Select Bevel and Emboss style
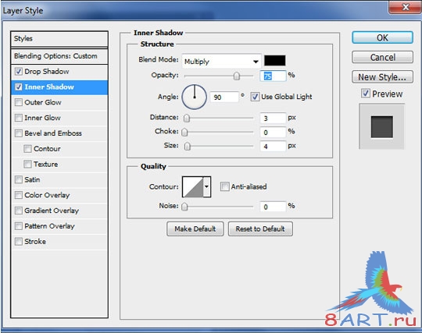422x333 pixels. click(53, 133)
